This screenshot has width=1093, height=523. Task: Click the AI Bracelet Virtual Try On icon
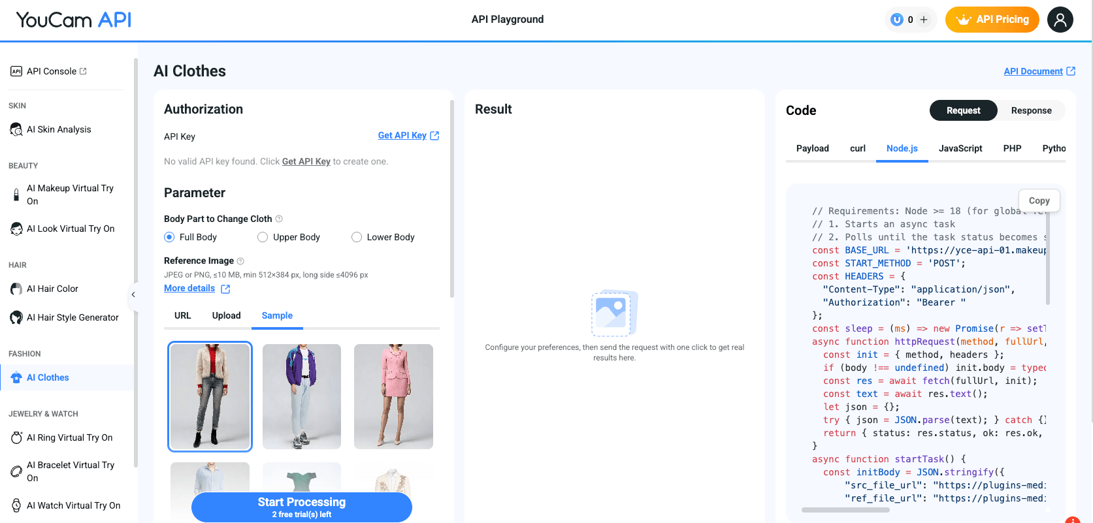coord(16,471)
